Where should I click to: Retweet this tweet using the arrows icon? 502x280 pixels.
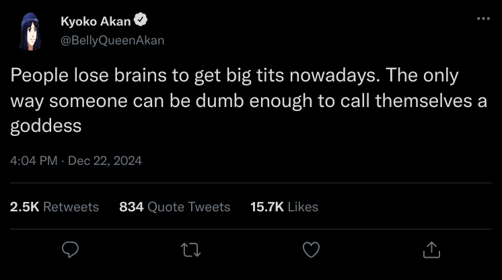[190, 250]
